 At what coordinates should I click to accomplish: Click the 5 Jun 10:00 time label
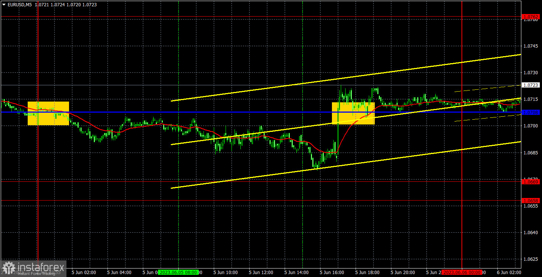pos(225,272)
